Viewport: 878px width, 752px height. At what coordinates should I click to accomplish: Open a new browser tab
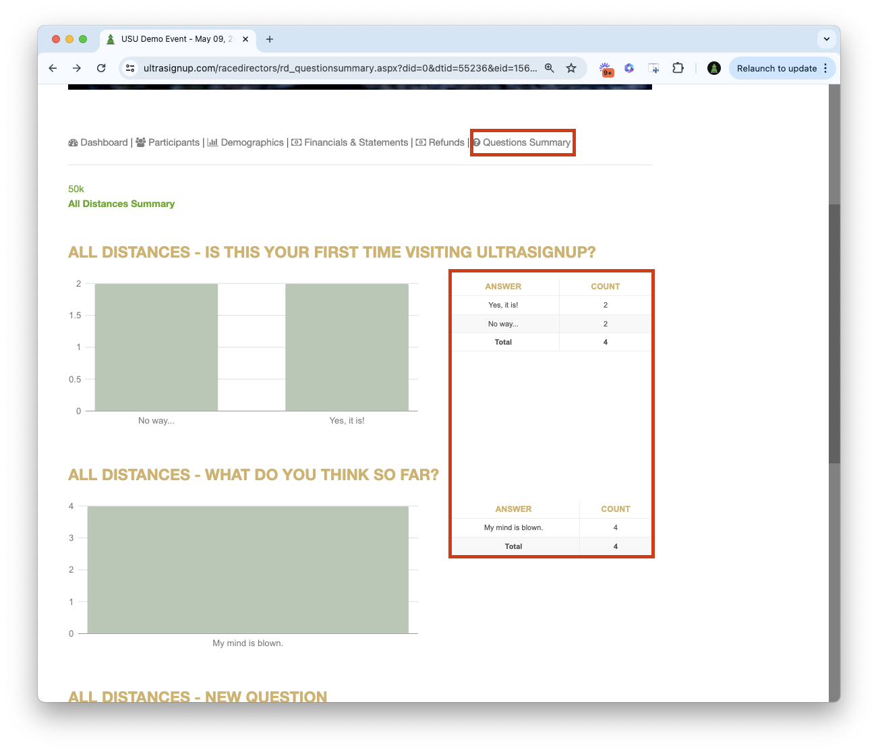click(x=270, y=39)
